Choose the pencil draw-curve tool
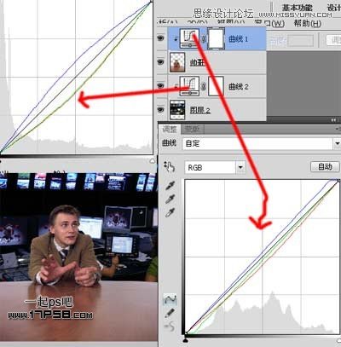Viewport: 341px width, 347px height. pyautogui.click(x=170, y=313)
